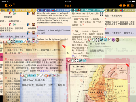
Task: Go to previous verse in 中文NET scroll popup
Action: pos(29,42)
